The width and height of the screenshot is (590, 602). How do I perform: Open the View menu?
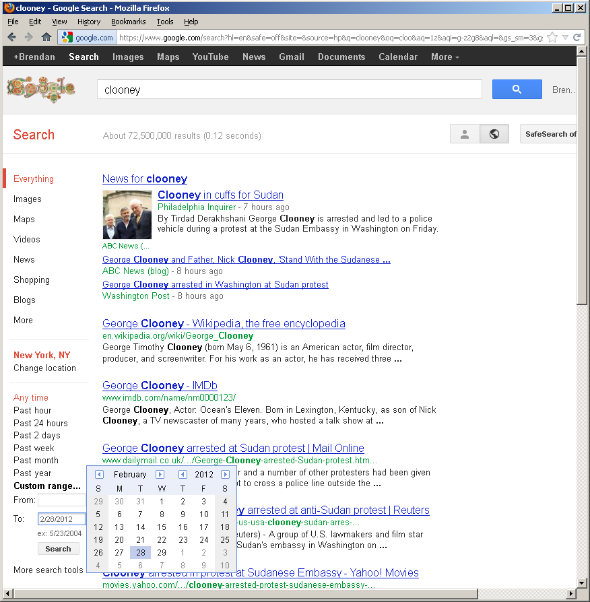click(59, 22)
